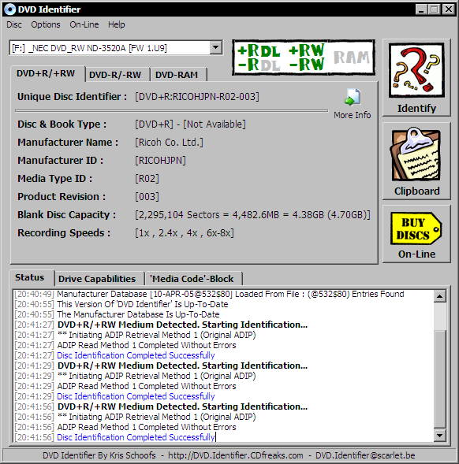Viewport: 459px width, 464px height.
Task: Open More Info document icon
Action: tap(353, 97)
